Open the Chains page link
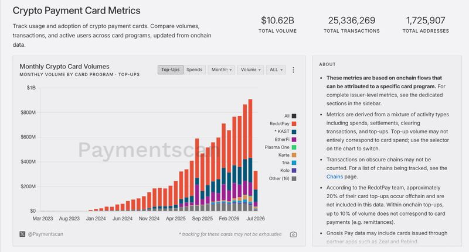This screenshot has width=469, height=252. [334, 177]
